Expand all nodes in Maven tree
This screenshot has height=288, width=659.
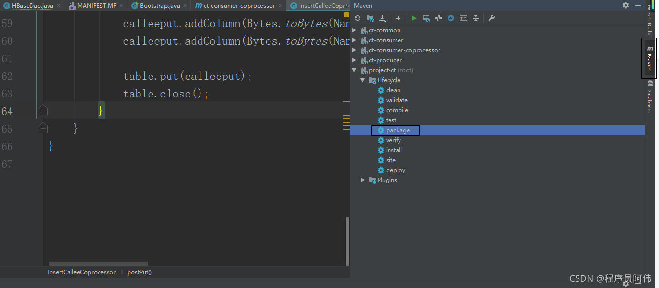[x=463, y=18]
